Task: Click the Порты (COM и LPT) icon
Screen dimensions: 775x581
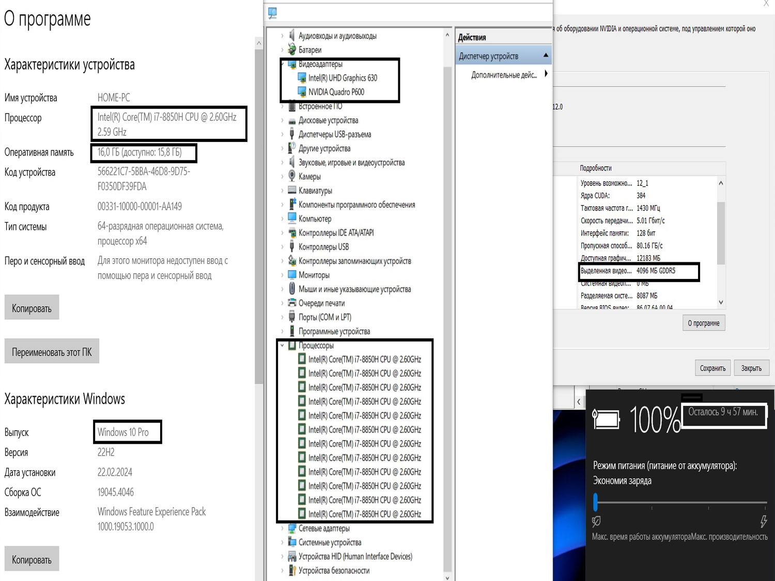Action: point(292,317)
